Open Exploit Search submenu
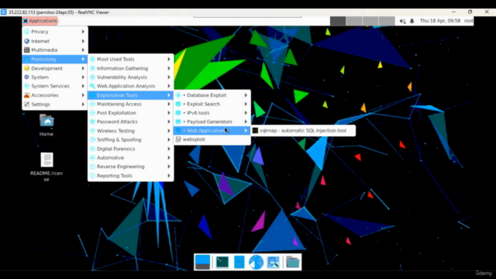496x279 pixels. (212, 104)
